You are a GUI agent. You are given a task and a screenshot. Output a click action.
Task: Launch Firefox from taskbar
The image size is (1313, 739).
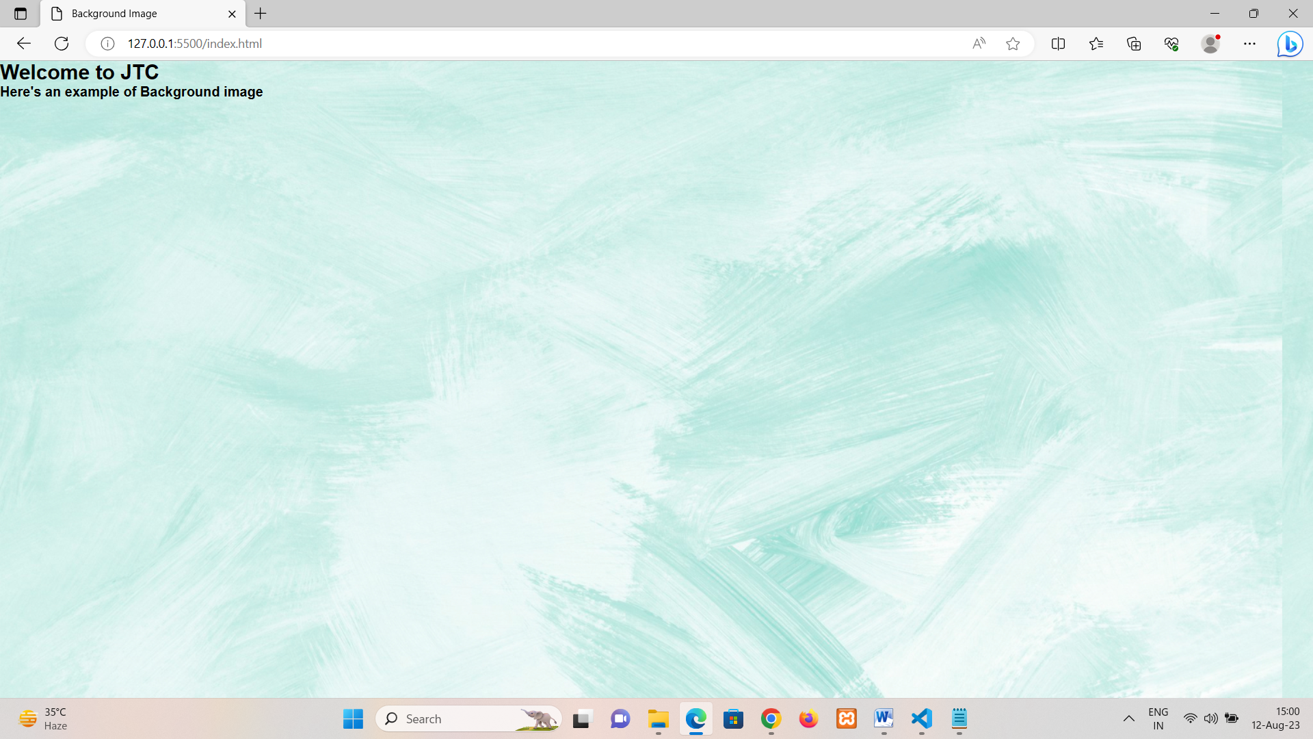(808, 719)
